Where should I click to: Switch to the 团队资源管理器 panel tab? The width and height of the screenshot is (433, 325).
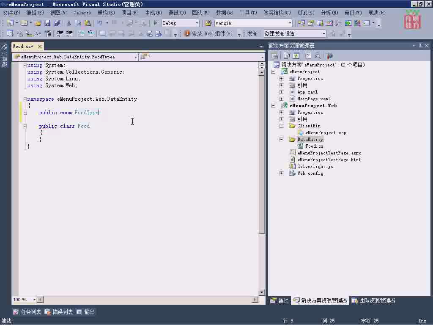[x=373, y=301]
